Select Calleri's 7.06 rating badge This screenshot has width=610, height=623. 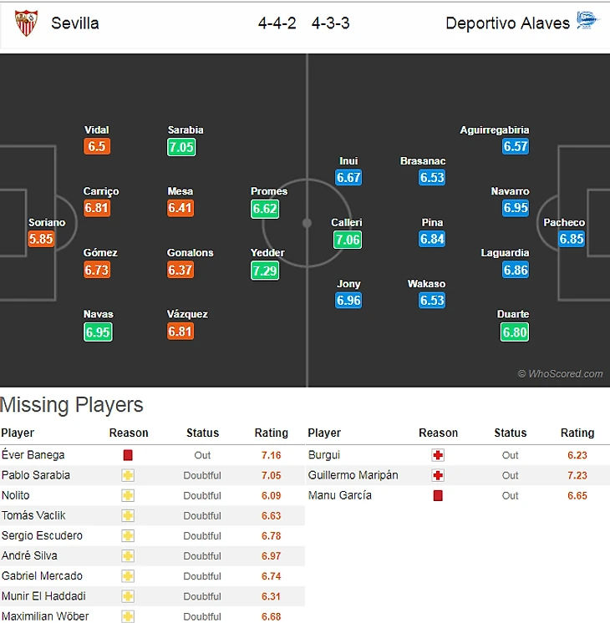coord(347,240)
